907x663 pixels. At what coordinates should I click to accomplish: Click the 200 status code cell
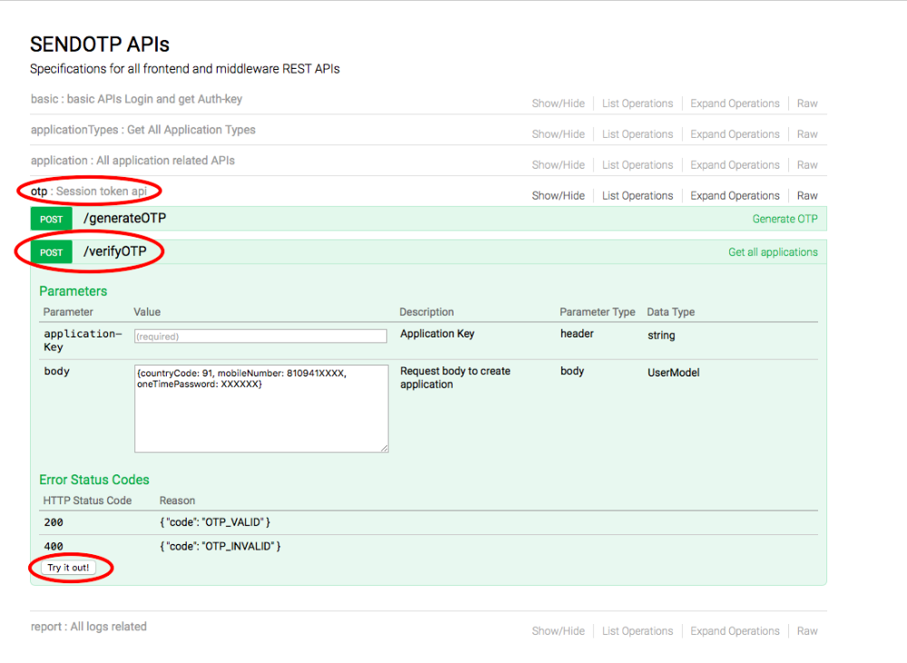(x=54, y=522)
